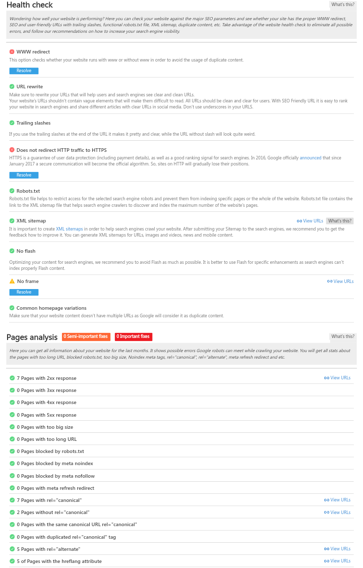Click the red error icon beside WWW redirect

(x=12, y=52)
